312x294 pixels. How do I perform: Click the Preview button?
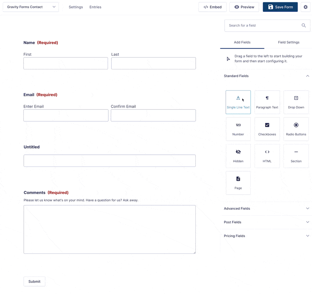tap(244, 7)
